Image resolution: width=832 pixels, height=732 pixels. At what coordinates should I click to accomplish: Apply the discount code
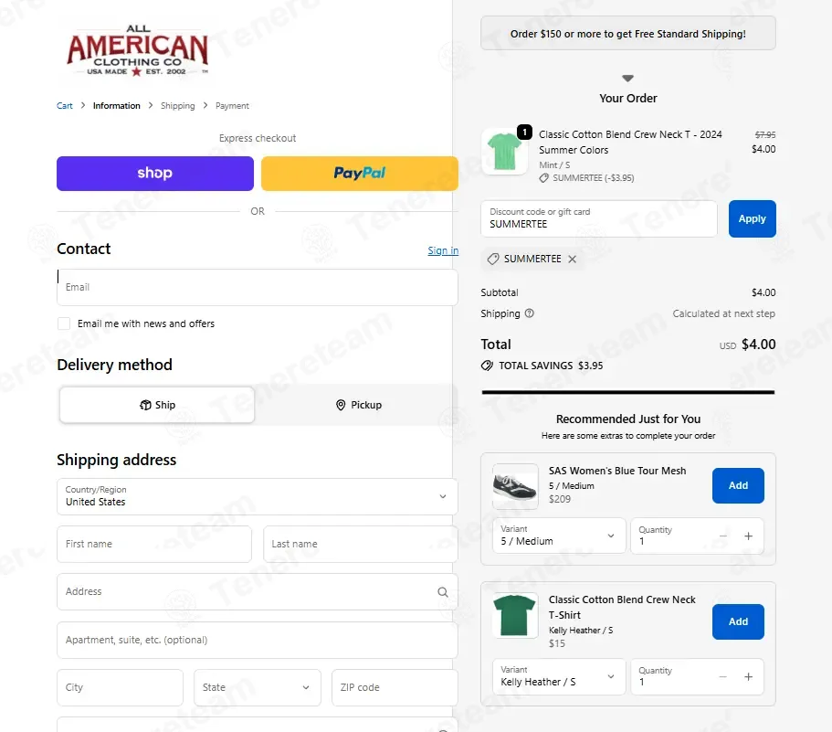tap(752, 218)
